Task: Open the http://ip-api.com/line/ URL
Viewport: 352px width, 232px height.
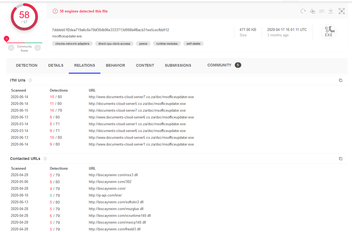Action: pyautogui.click(x=105, y=195)
